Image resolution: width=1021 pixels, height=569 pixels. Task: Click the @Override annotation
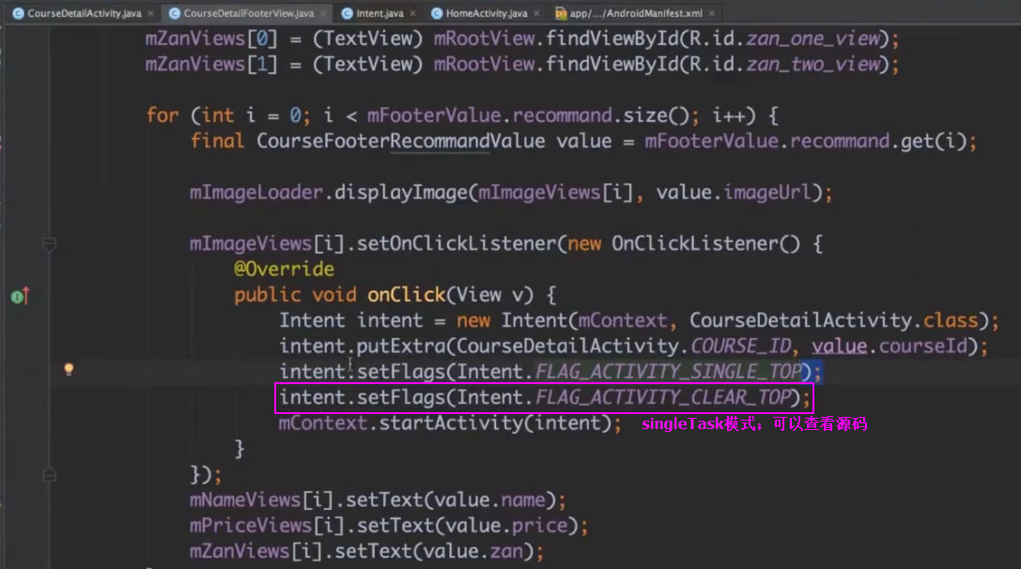(284, 269)
